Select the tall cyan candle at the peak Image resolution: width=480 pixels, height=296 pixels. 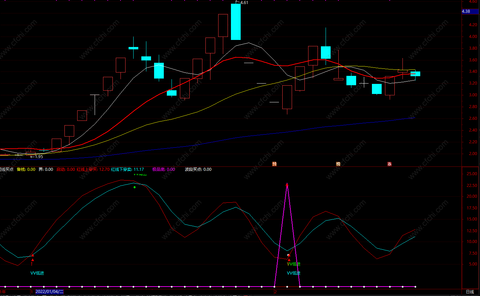[x=236, y=22]
